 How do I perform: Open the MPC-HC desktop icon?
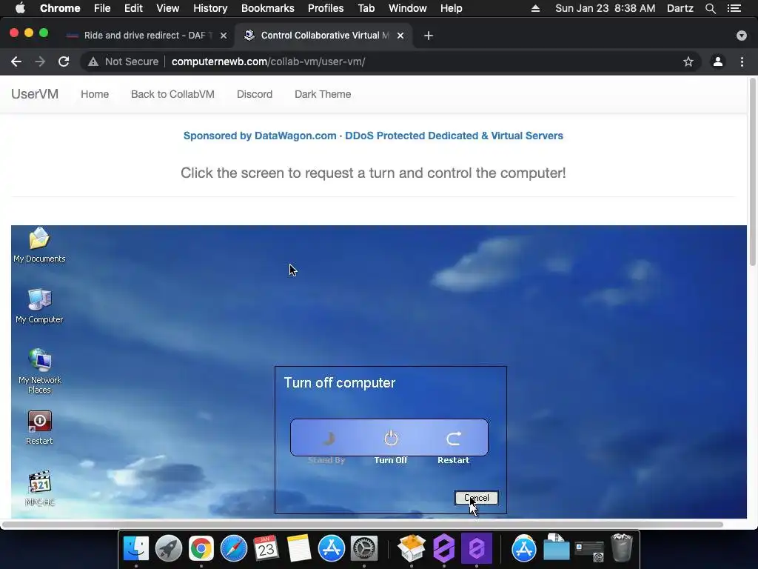[x=40, y=488]
